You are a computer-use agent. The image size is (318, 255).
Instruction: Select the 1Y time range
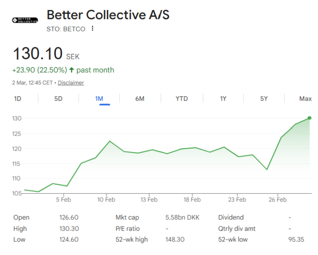tap(223, 98)
